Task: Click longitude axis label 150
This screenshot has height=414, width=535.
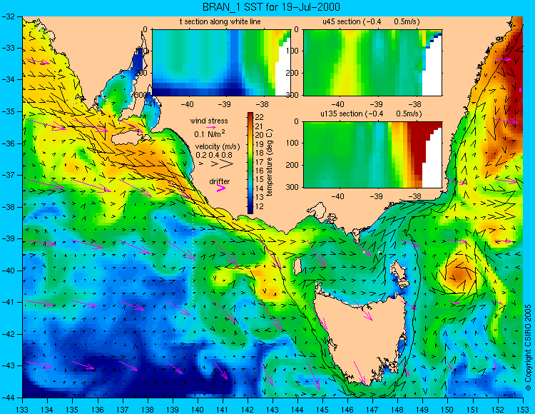Action: (448, 409)
